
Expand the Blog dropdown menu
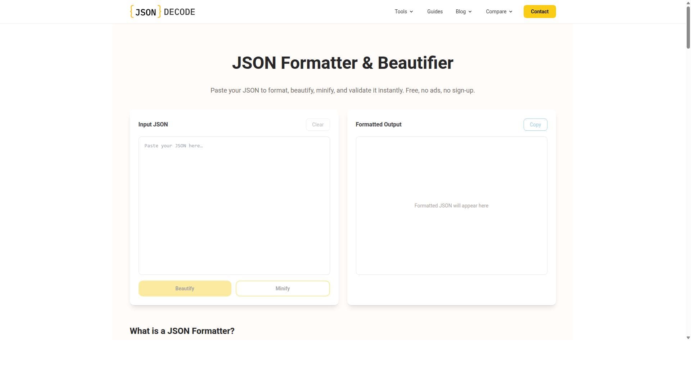(x=464, y=12)
